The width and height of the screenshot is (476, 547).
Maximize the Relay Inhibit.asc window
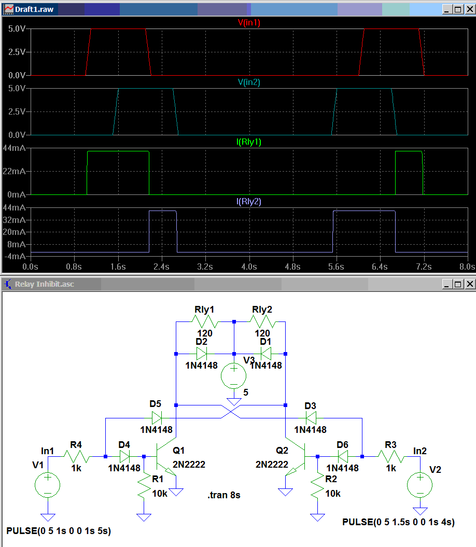pyautogui.click(x=458, y=284)
